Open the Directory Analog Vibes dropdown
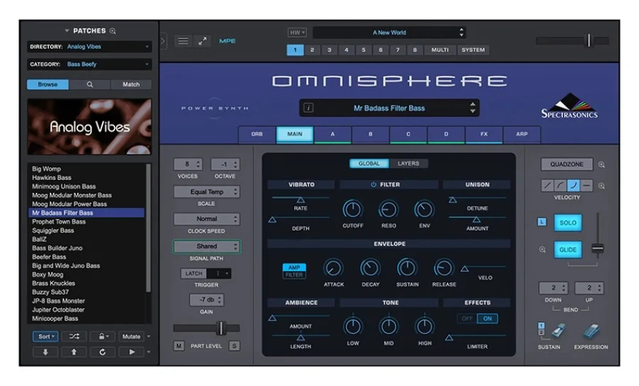This screenshot has height=386, width=639. (89, 46)
